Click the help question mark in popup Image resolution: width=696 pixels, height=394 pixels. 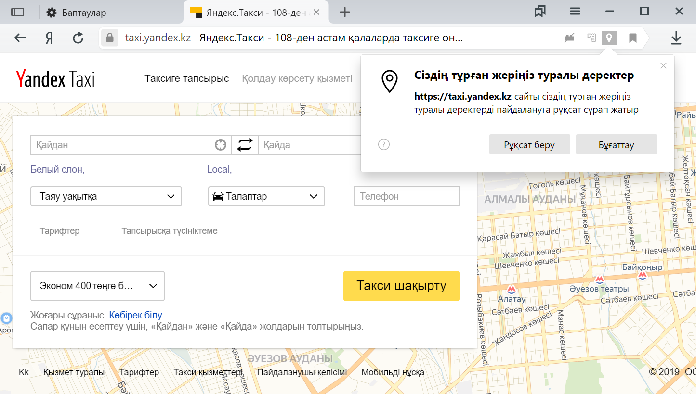tap(384, 144)
